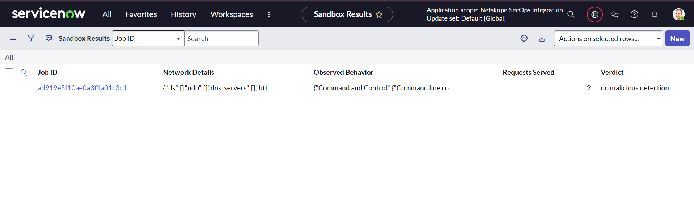Open the global search magnifier
694x210 pixels.
tap(571, 14)
